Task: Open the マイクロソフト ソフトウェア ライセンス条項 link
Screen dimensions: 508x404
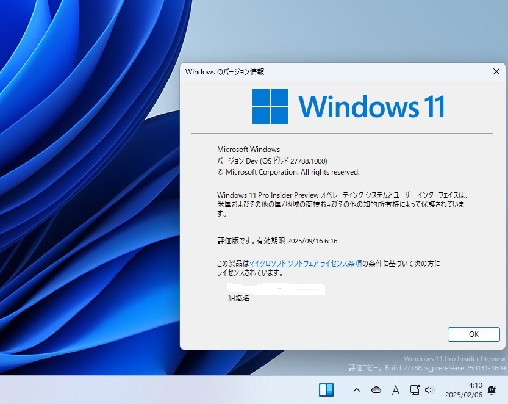Action: pos(305,263)
